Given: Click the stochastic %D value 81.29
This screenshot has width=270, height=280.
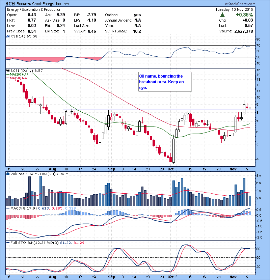Looking at the screenshot, I should [79, 243].
